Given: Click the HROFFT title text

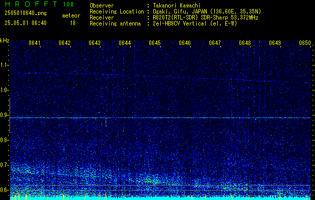Looking at the screenshot, I should [31, 4].
